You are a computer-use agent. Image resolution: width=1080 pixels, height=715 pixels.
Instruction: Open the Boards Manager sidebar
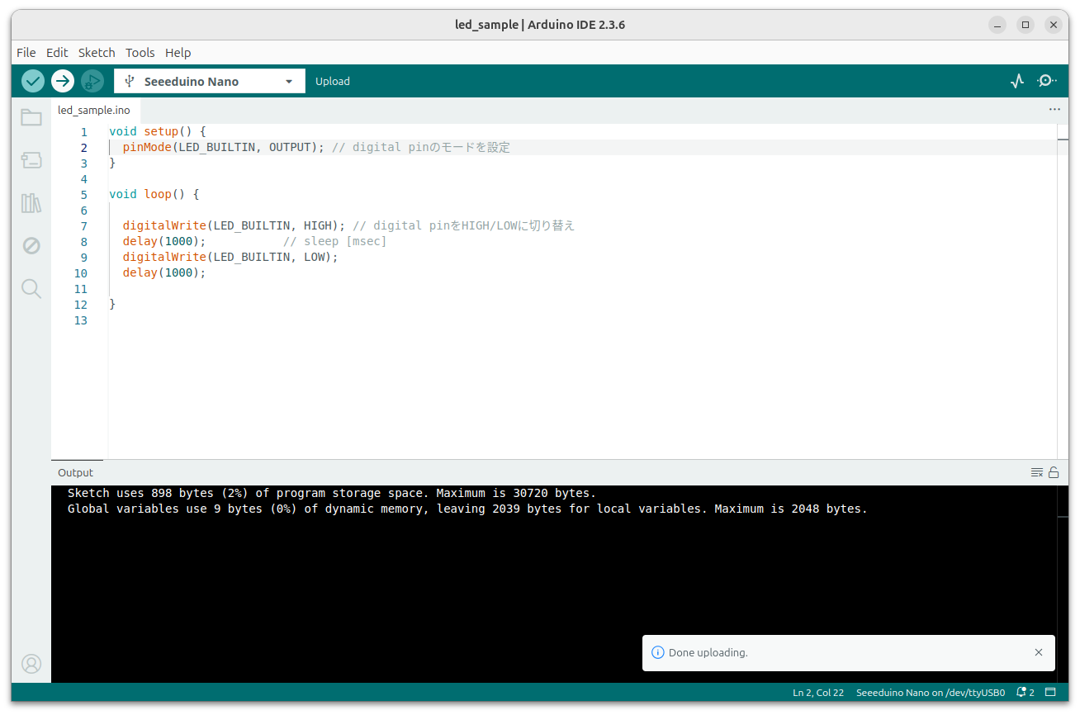coord(31,160)
